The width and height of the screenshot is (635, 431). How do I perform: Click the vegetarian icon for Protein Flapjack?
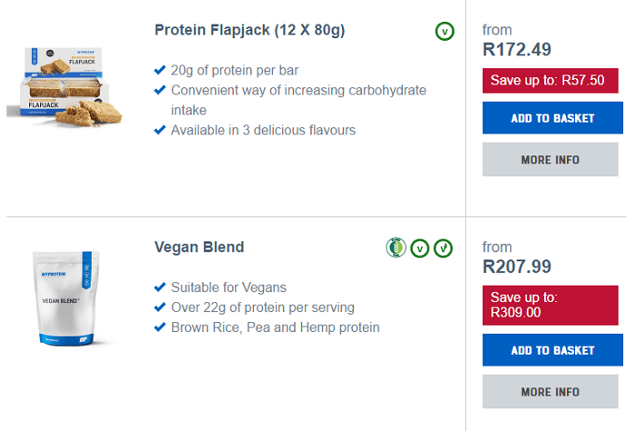pos(444,32)
